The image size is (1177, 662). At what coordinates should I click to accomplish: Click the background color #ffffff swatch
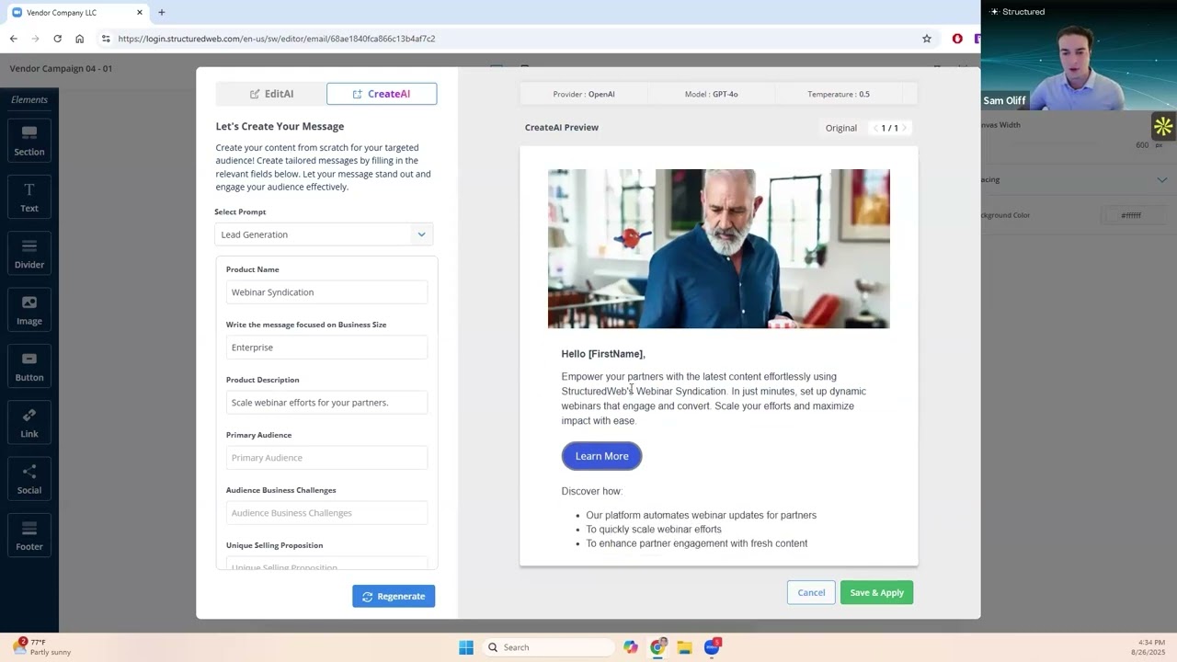coord(1131,215)
